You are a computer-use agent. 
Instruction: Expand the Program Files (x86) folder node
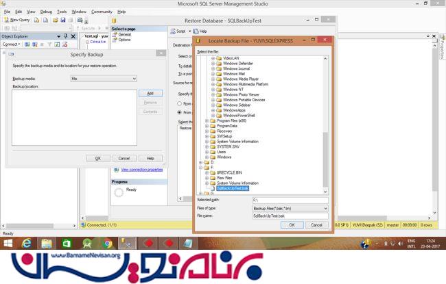tap(207, 120)
